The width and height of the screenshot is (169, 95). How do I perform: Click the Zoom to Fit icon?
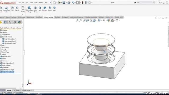tap(77, 20)
